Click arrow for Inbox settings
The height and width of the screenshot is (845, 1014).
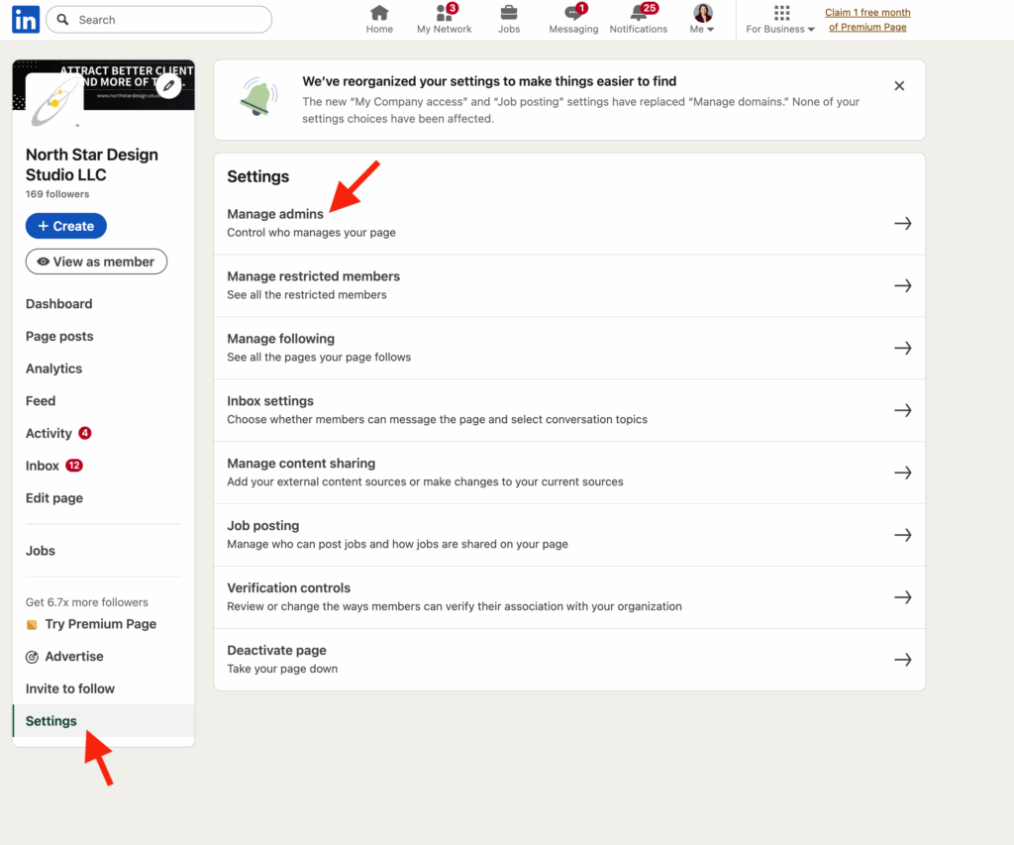(903, 410)
